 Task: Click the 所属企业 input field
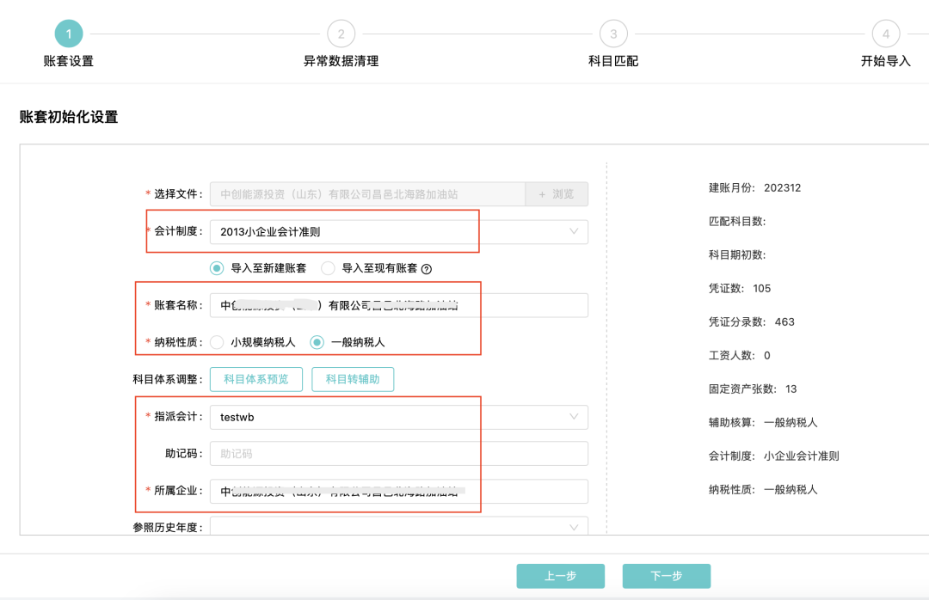[399, 491]
